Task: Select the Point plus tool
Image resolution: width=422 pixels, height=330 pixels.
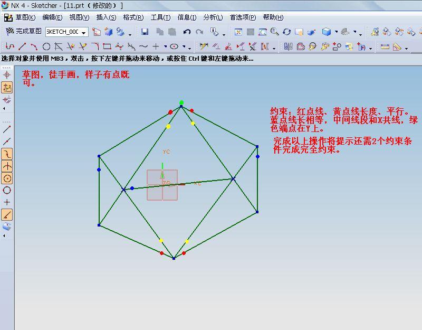Action: click(x=156, y=46)
